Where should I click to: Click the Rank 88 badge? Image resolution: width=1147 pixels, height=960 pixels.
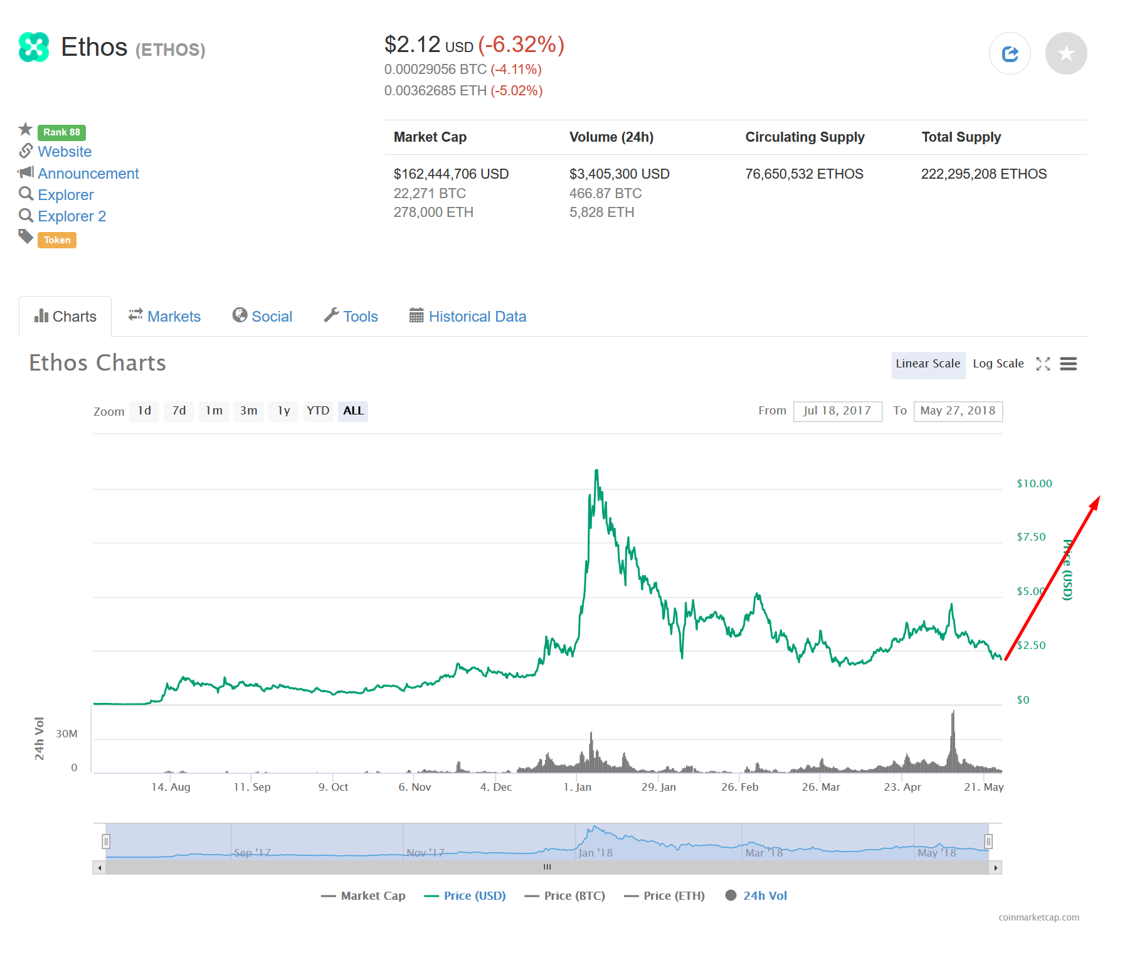(x=61, y=132)
